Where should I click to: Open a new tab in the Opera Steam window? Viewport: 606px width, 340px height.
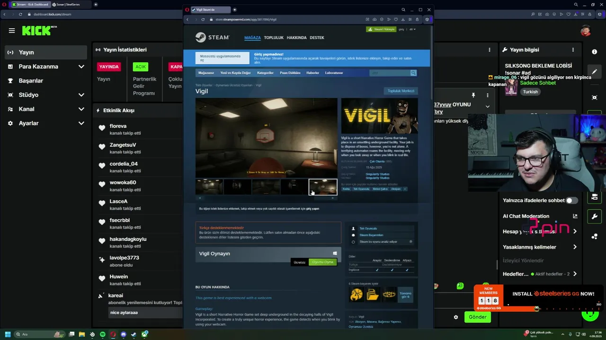pyautogui.click(x=234, y=9)
